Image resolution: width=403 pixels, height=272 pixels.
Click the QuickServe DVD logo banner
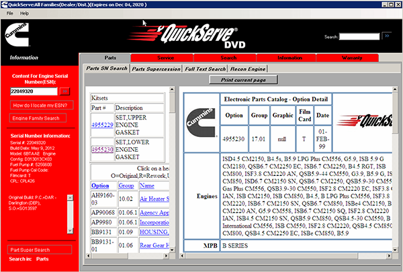click(x=187, y=36)
